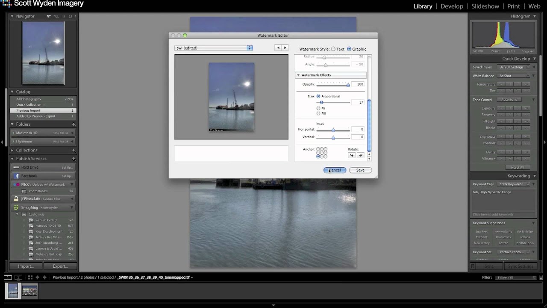Click the Folders panel plus icon
The image size is (547, 308).
(x=74, y=124)
